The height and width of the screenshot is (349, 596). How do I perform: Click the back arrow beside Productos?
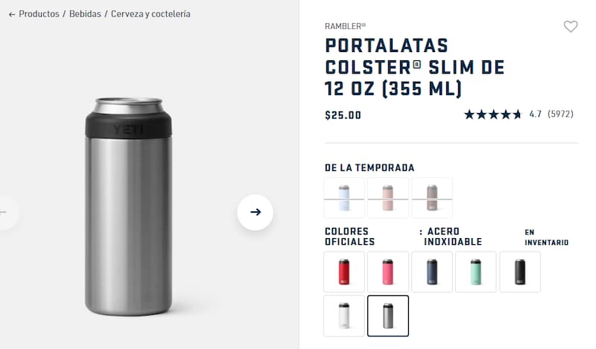tap(12, 14)
